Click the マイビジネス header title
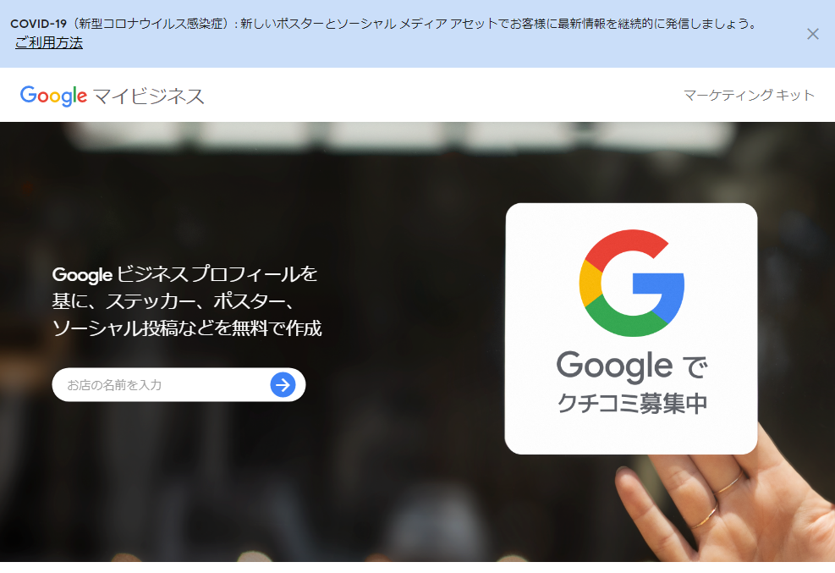Screen dimensions: 835x573 pyautogui.click(x=149, y=96)
